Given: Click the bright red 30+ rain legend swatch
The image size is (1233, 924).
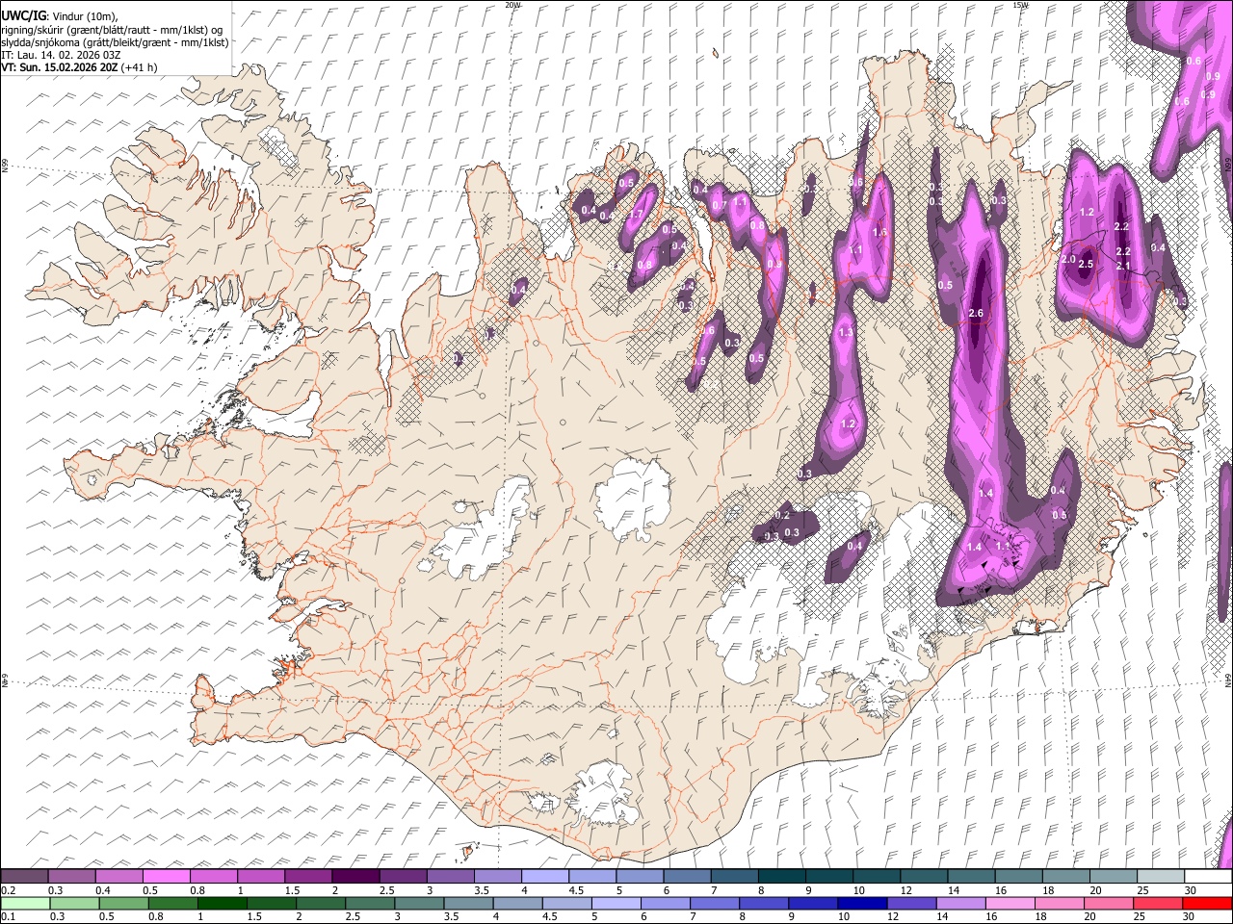Looking at the screenshot, I should pyautogui.click(x=1206, y=903).
